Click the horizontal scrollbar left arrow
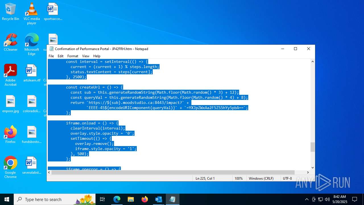The height and width of the screenshot is (205, 364). click(49, 173)
